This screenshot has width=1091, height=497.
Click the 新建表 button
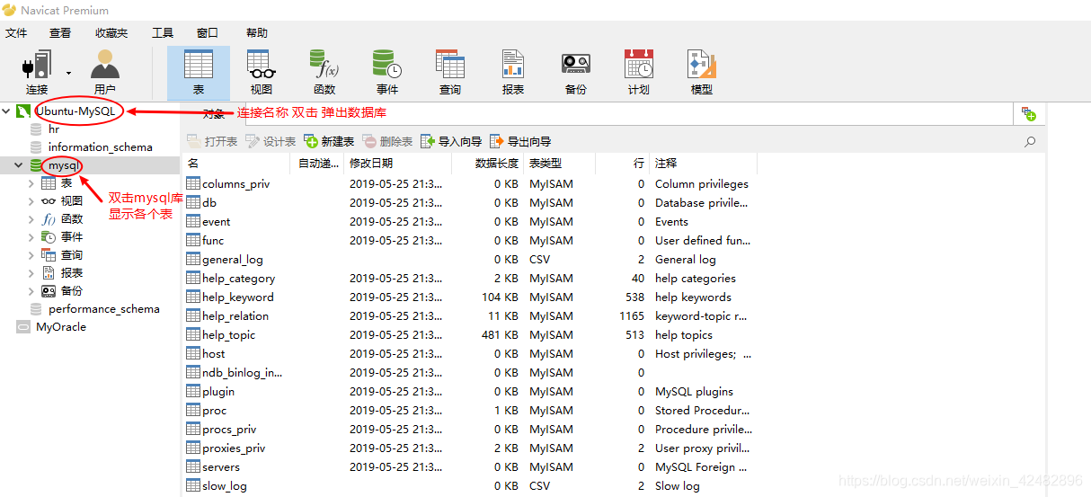coord(329,142)
